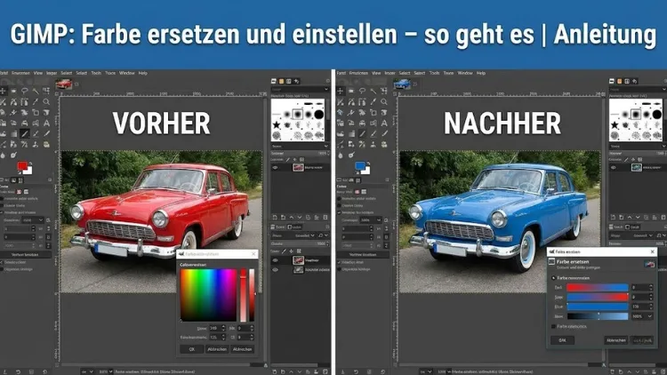Close the Farbe ersetzen dialog with X
This screenshot has height=375, width=667.
[652, 251]
